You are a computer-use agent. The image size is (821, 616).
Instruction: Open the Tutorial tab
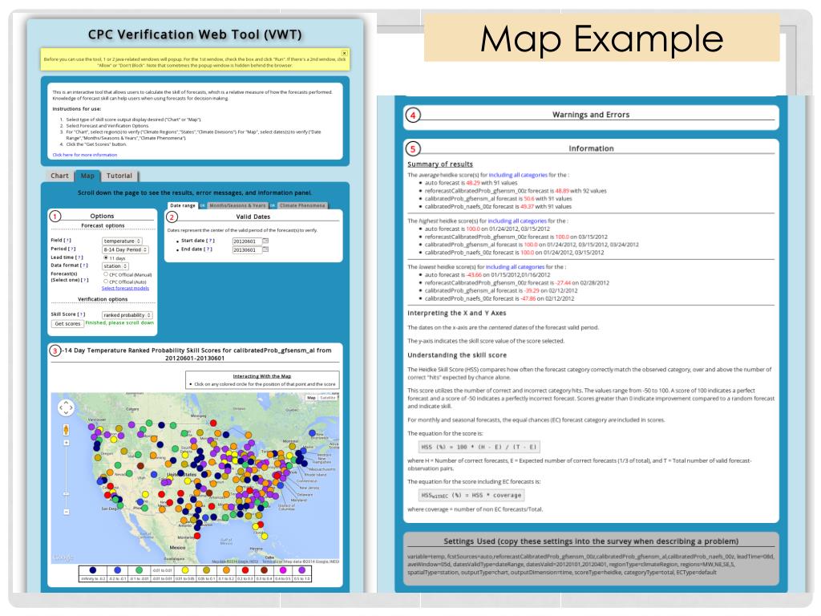tap(119, 176)
